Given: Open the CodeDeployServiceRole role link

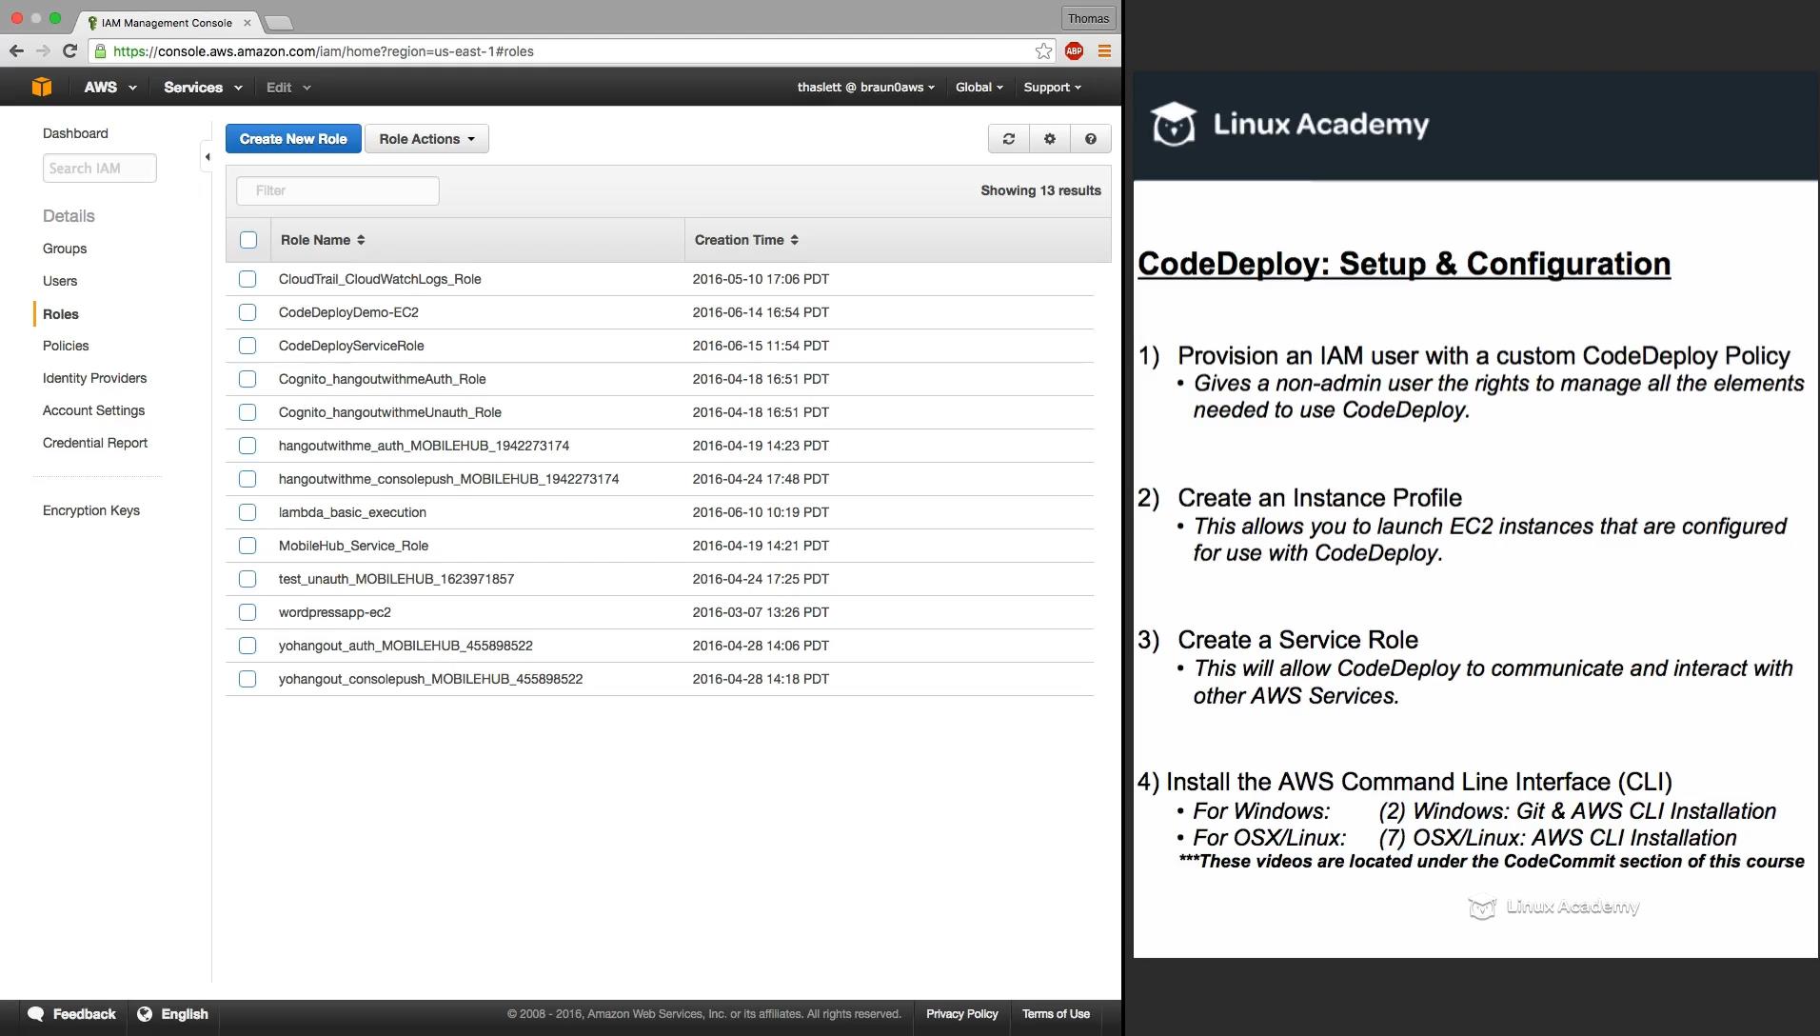Looking at the screenshot, I should [x=351, y=346].
